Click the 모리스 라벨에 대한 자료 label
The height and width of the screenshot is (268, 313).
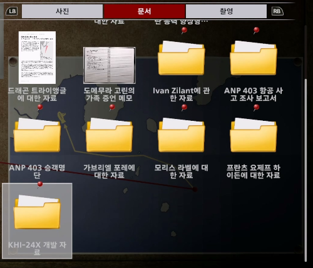182,172
